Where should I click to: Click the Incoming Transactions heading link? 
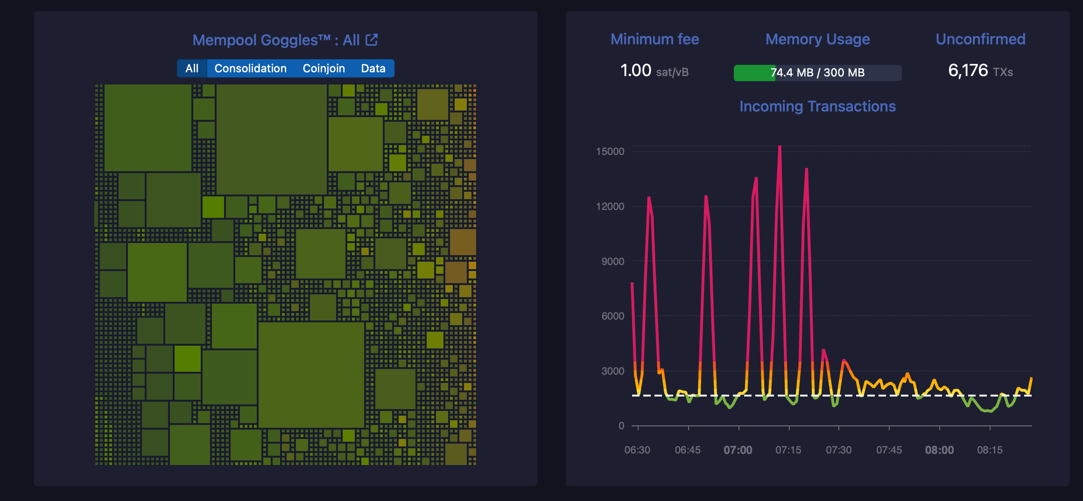(x=817, y=106)
